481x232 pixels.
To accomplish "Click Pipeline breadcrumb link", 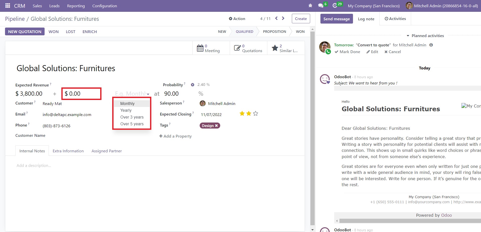I will pyautogui.click(x=15, y=19).
